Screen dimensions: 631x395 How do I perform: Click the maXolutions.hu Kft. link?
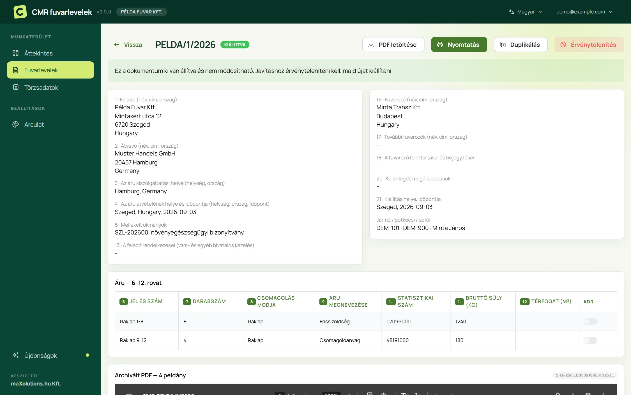coord(36,384)
